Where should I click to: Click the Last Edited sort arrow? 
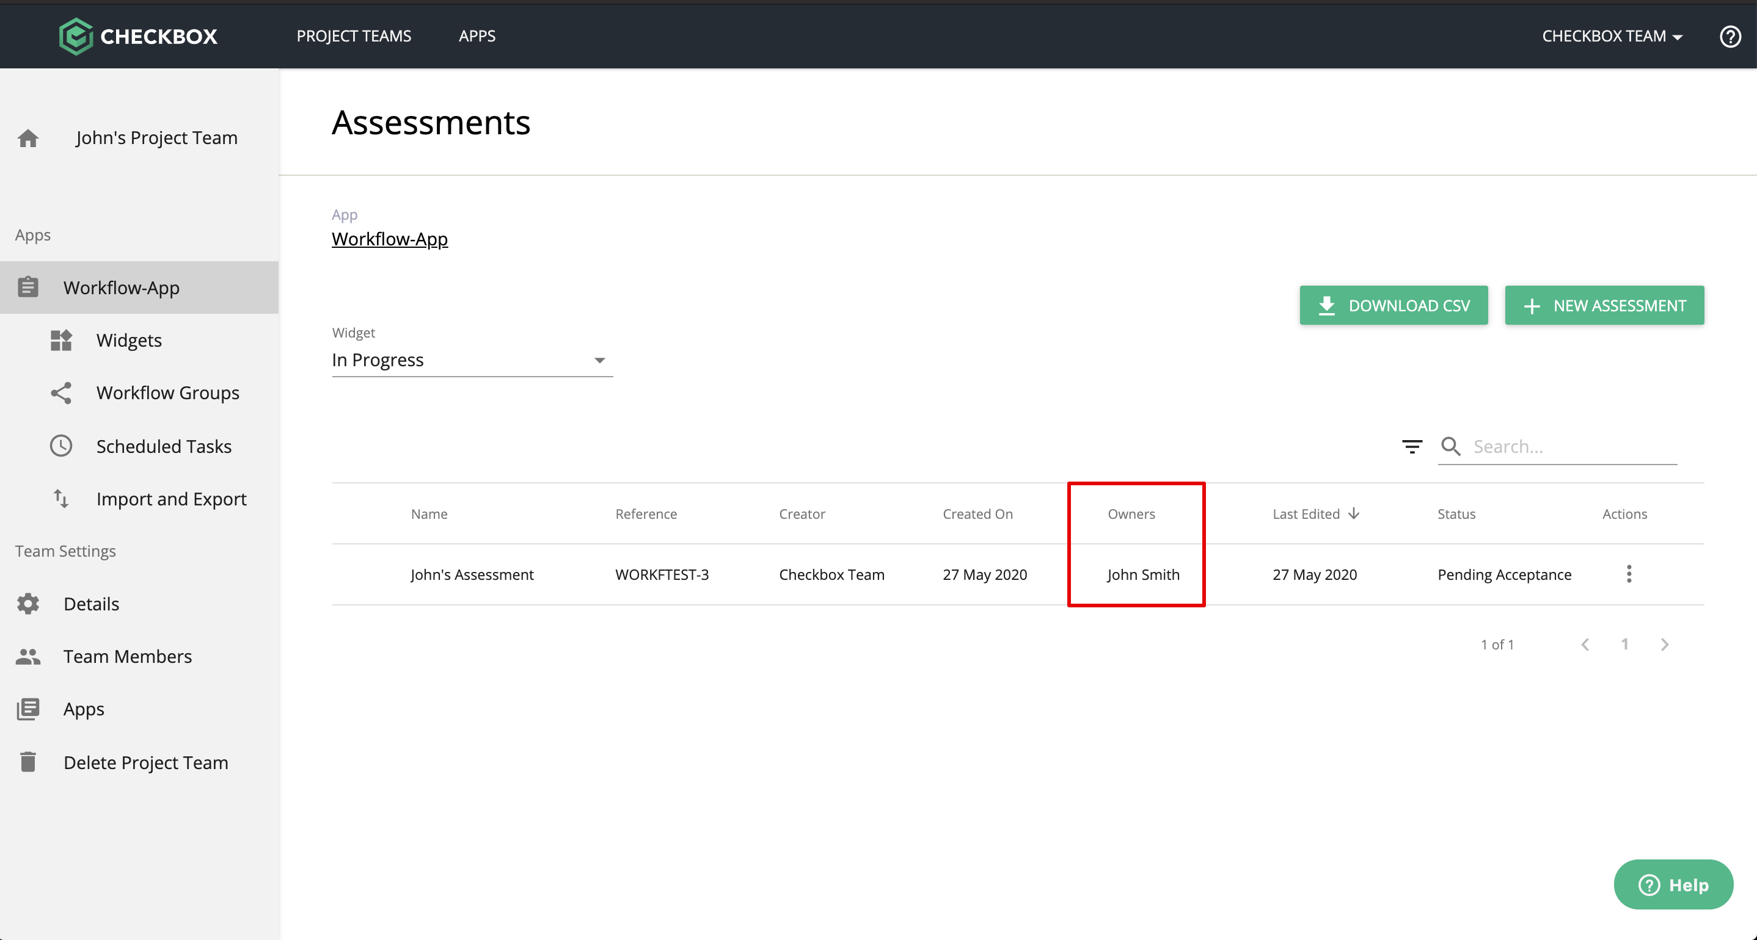[1354, 513]
